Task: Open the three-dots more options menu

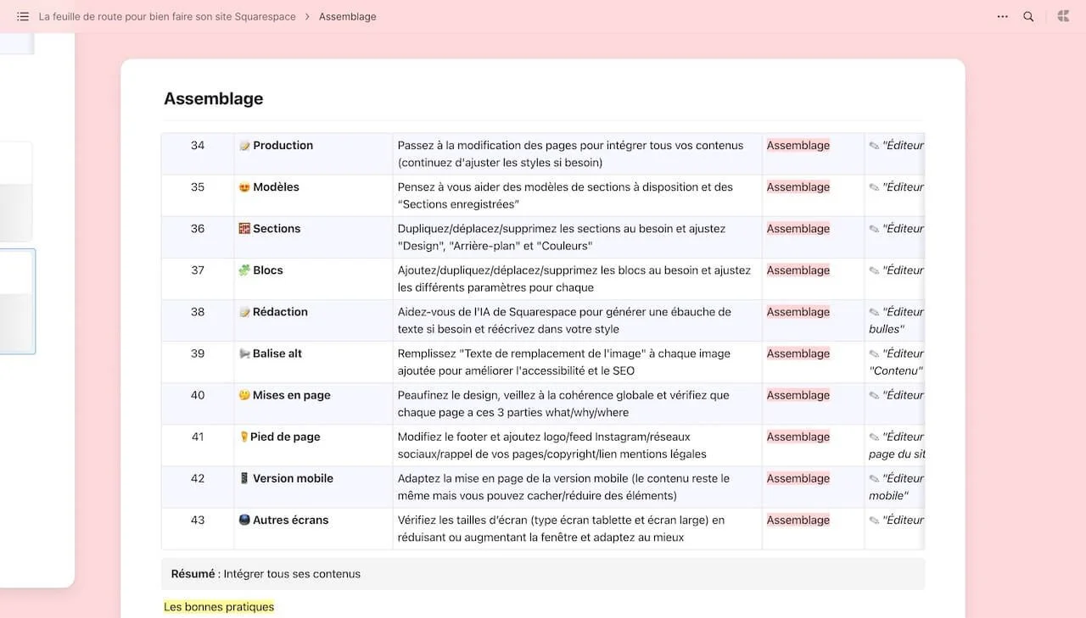Action: [x=1003, y=16]
